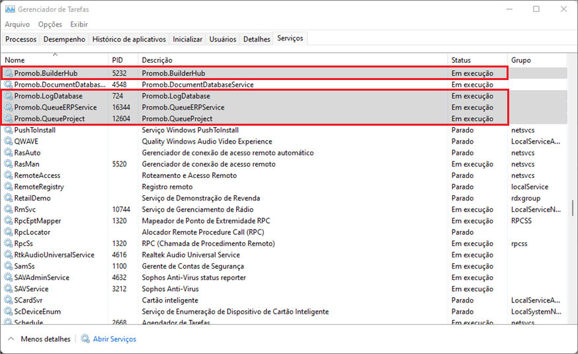Switch to the Desempenho tab
The height and width of the screenshot is (354, 578).
click(x=65, y=39)
